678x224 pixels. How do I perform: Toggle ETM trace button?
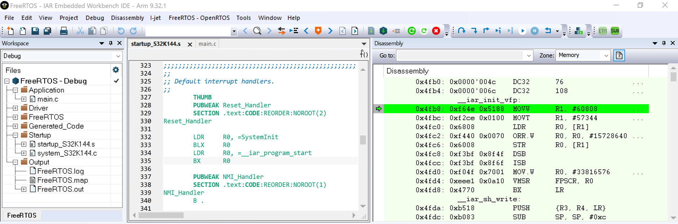point(603,31)
